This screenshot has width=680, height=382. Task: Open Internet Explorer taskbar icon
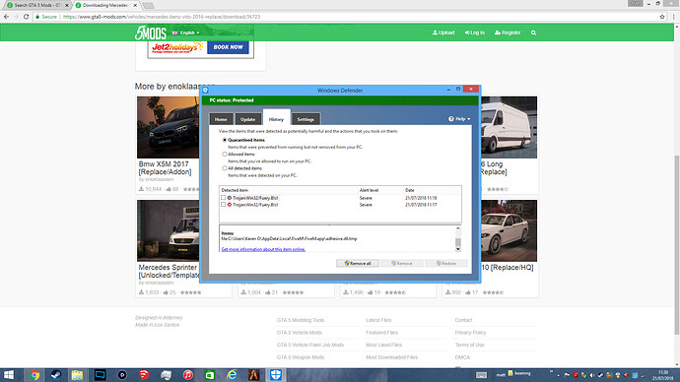click(x=232, y=375)
